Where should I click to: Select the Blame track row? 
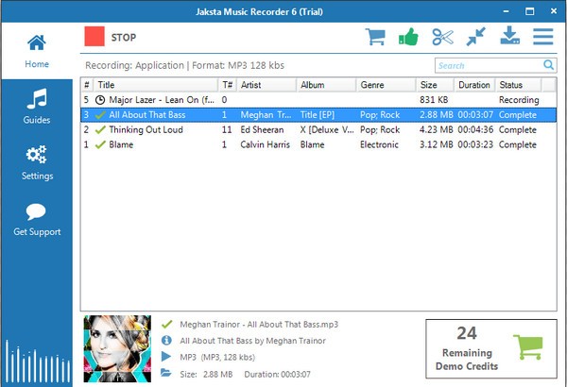(318, 144)
